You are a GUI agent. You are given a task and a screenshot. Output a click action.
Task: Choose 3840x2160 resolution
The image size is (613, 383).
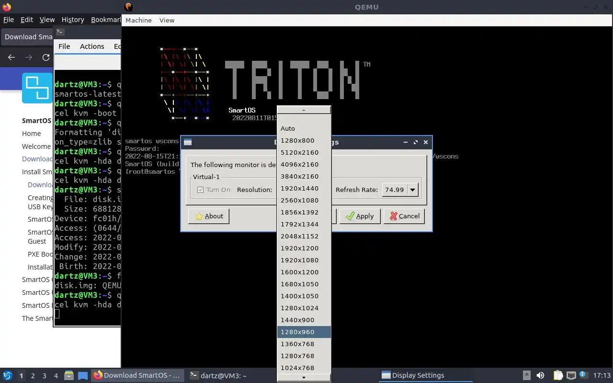pos(304,176)
